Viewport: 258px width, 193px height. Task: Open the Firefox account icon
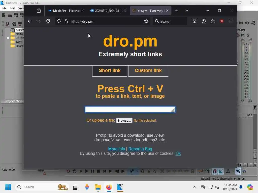pos(204,21)
